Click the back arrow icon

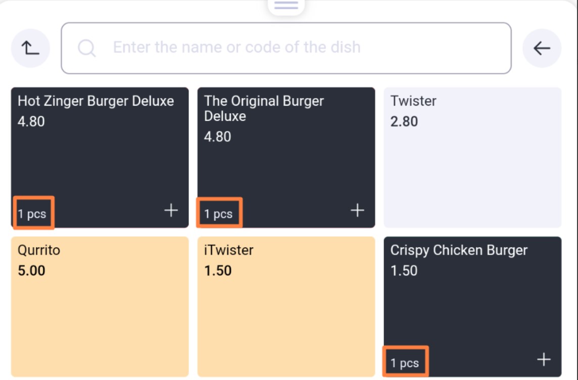(542, 48)
